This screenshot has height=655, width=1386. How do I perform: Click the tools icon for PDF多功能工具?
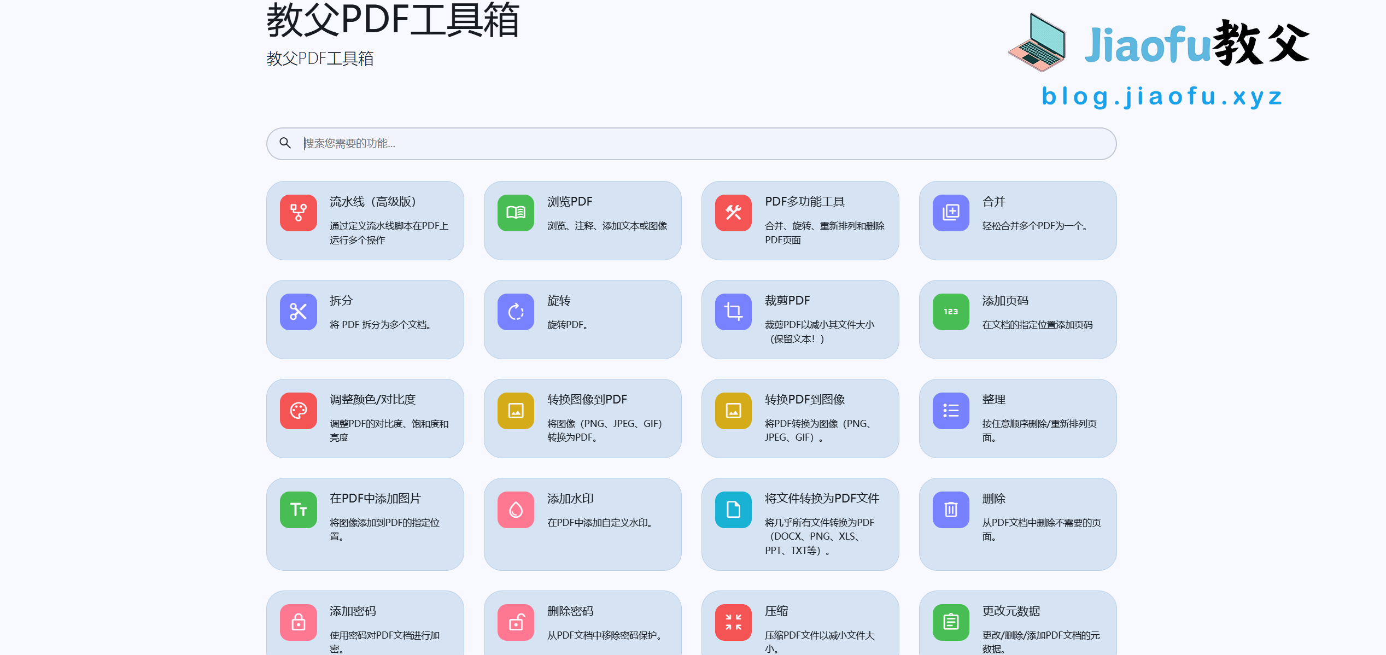pyautogui.click(x=733, y=213)
